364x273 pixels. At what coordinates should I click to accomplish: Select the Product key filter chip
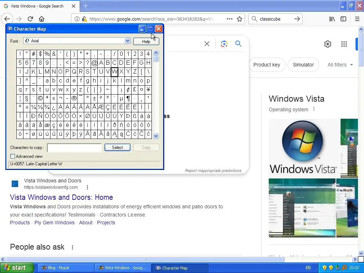[267, 65]
